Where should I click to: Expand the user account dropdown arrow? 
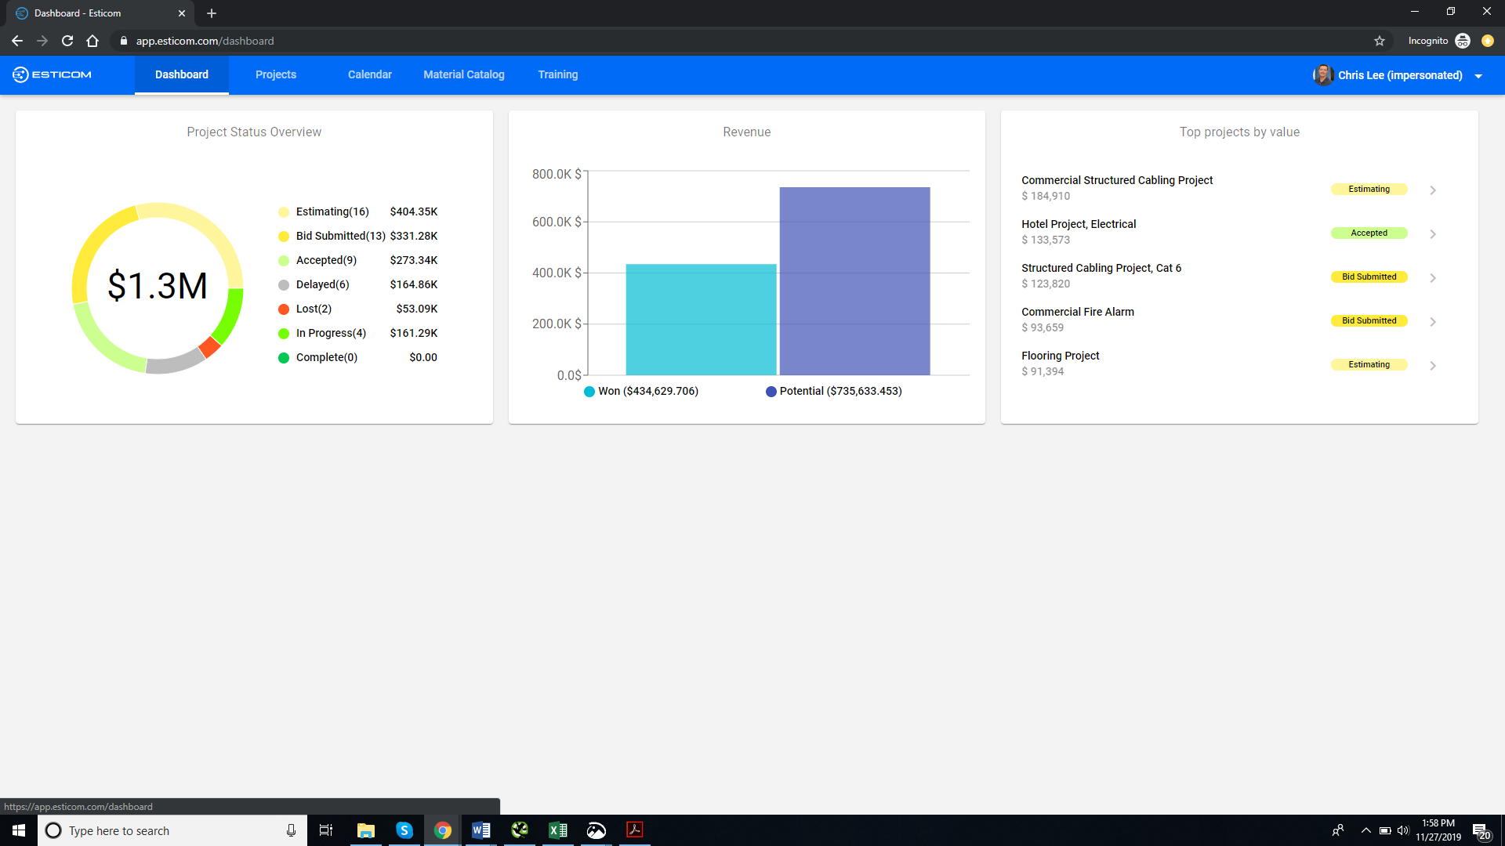coord(1478,76)
